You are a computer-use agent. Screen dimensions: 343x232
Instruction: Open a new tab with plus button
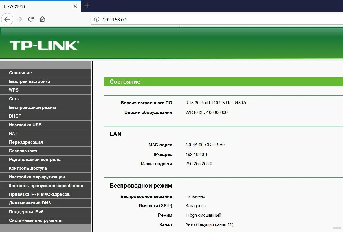click(x=87, y=6)
